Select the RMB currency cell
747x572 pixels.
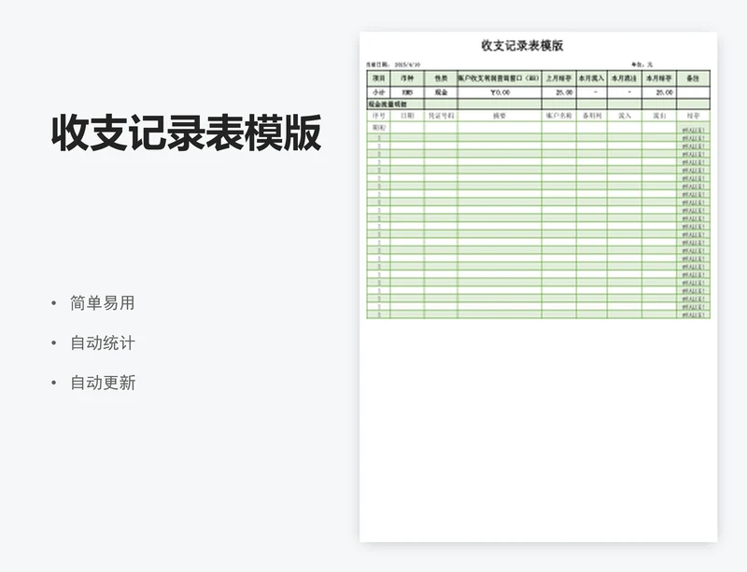click(407, 92)
